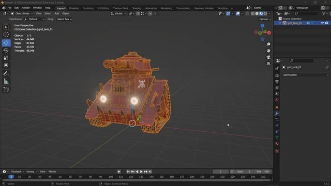This screenshot has height=186, width=331.
Task: Toggle the camera view icon
Action: click(268, 57)
